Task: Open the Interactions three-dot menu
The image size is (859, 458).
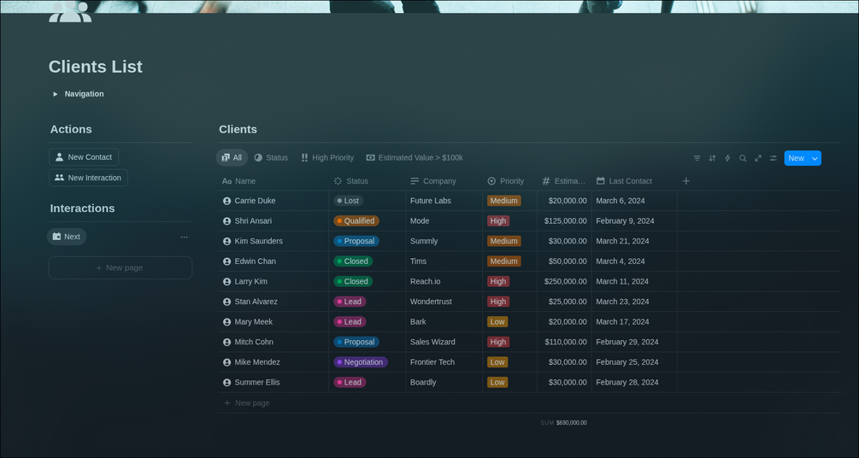Action: pos(184,238)
